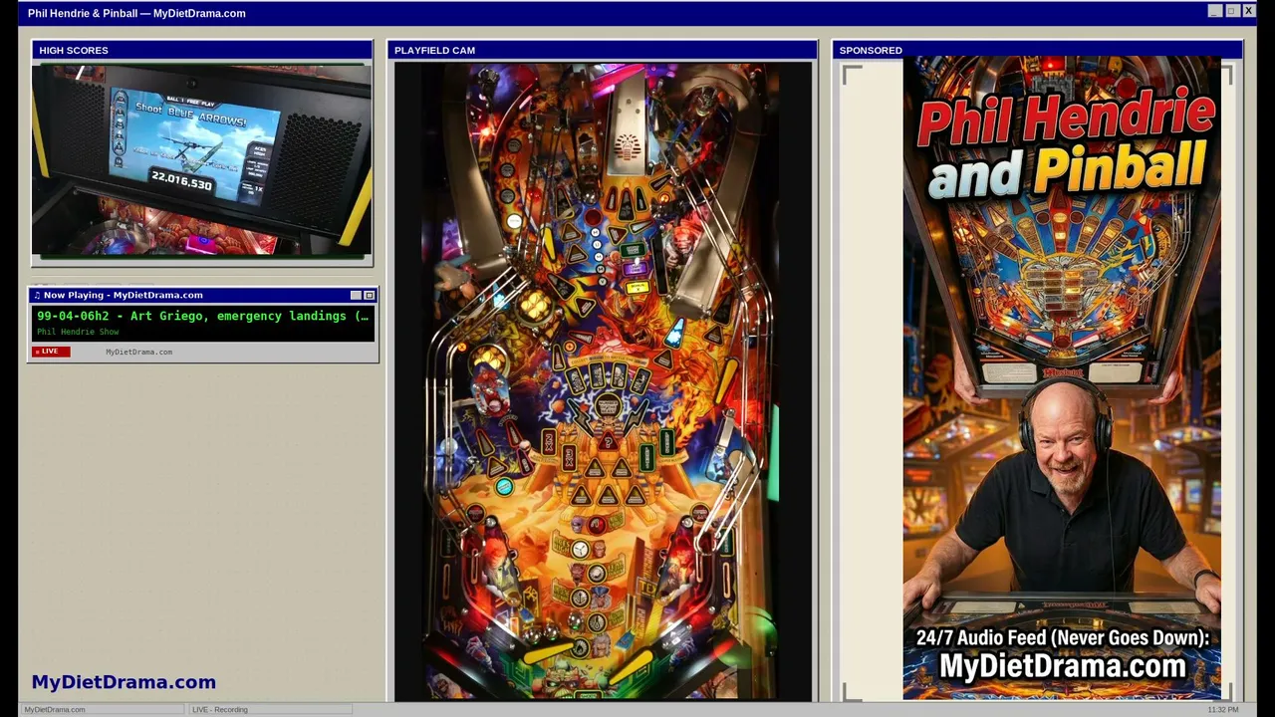The image size is (1275, 717).
Task: Minimize the Now Playing mini window
Action: [356, 295]
